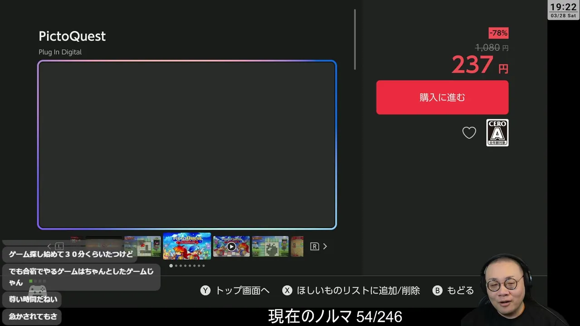Select the highlighted PictoQuest key art thumbnail

187,246
